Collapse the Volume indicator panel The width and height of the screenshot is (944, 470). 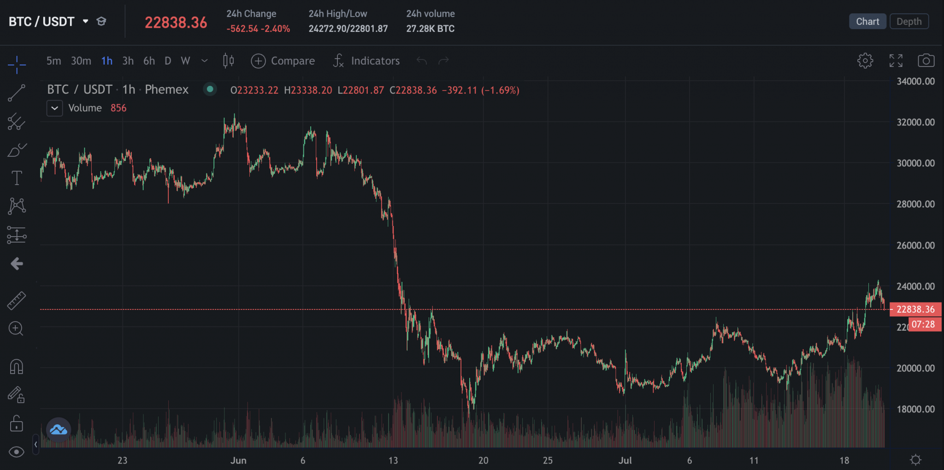pyautogui.click(x=54, y=108)
